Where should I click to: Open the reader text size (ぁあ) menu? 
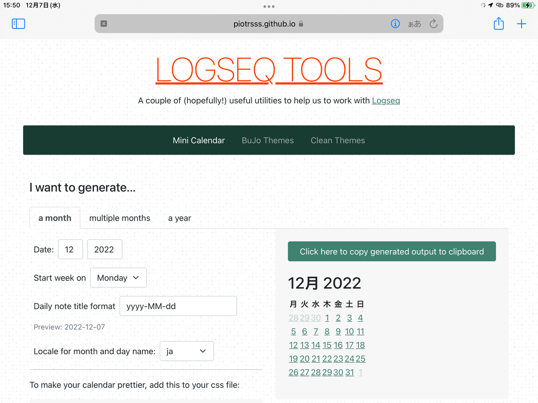tap(415, 24)
